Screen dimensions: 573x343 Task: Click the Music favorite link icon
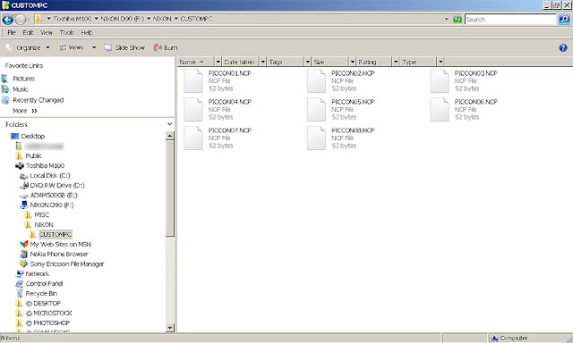tap(5, 89)
